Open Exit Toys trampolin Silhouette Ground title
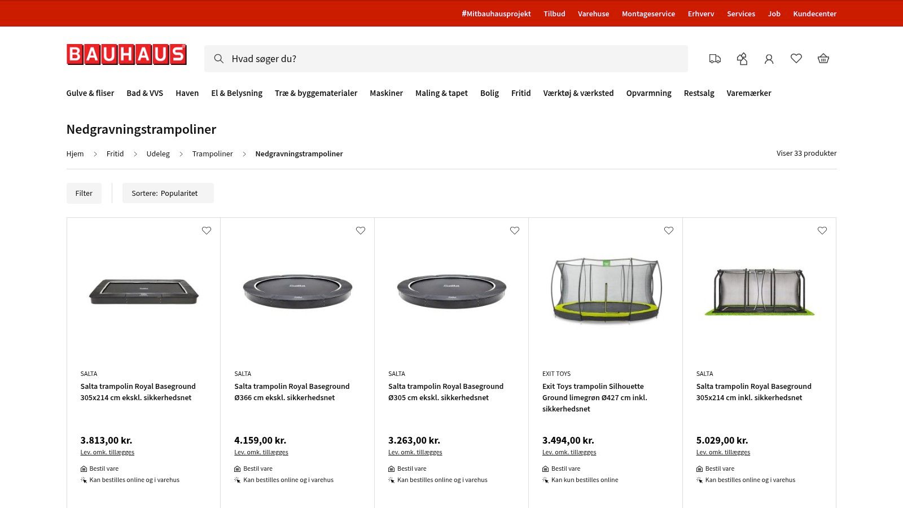The height and width of the screenshot is (508, 903). pyautogui.click(x=595, y=397)
